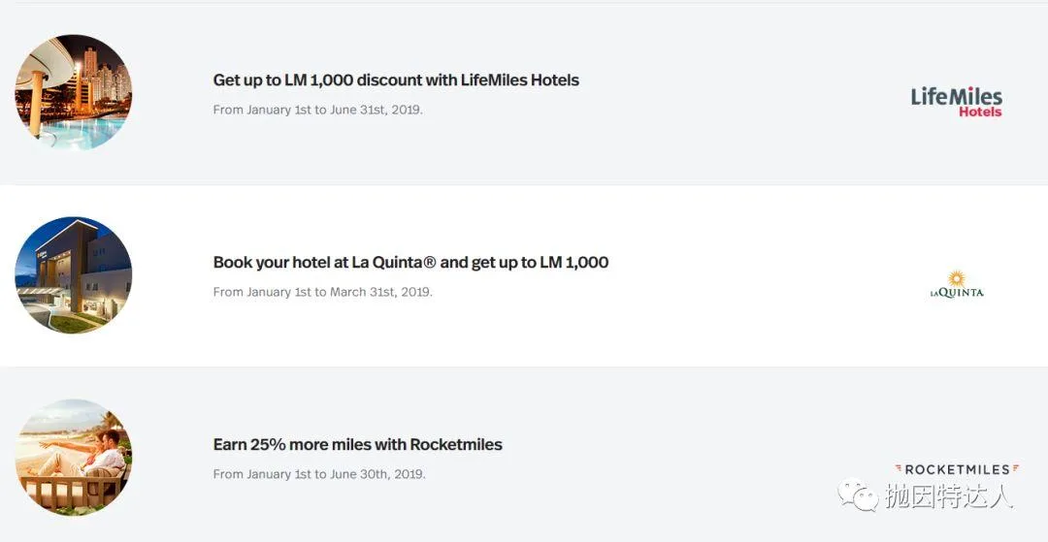Open the LifeMiles Hotels LM 1,000 discount offer
The image size is (1048, 542).
pyautogui.click(x=396, y=80)
